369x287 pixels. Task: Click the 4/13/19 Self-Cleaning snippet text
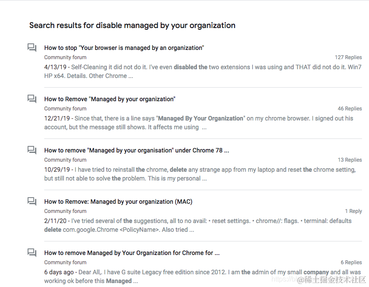point(203,71)
